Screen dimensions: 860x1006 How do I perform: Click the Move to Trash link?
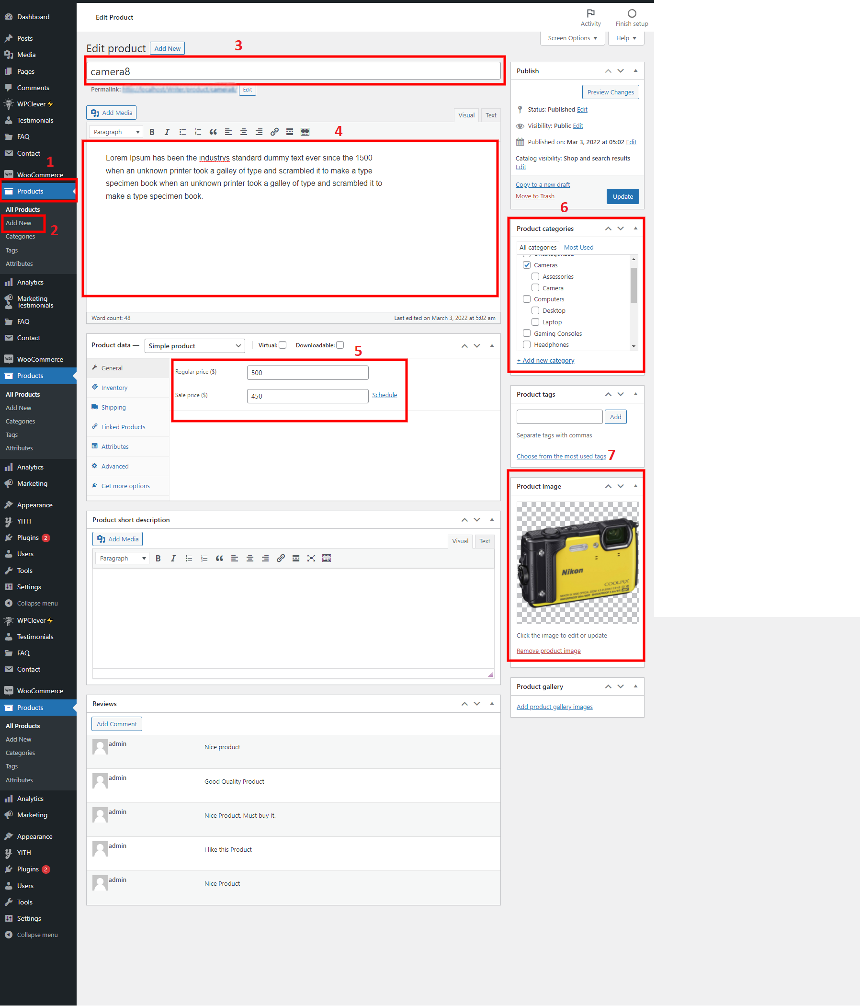coord(535,196)
